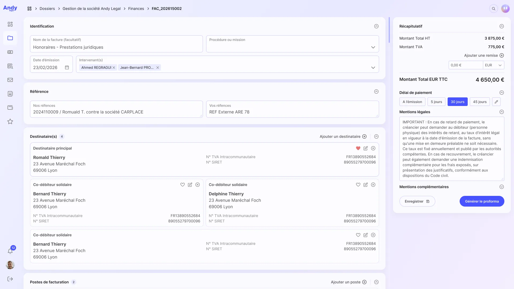514x289 pixels.
Task: Click the breadcrumb home grid icon
Action: (29, 9)
